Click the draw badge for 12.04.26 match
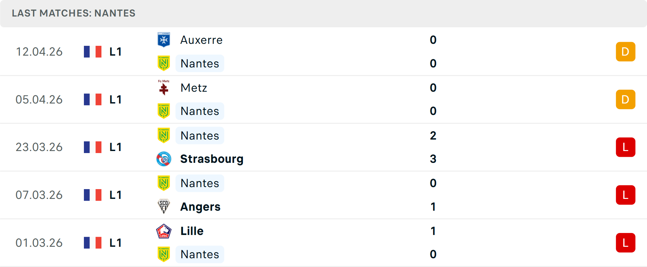The width and height of the screenshot is (647, 267). (x=625, y=52)
